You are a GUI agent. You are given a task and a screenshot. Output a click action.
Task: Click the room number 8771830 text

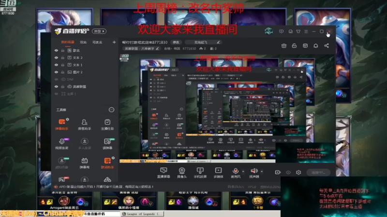tap(189, 49)
